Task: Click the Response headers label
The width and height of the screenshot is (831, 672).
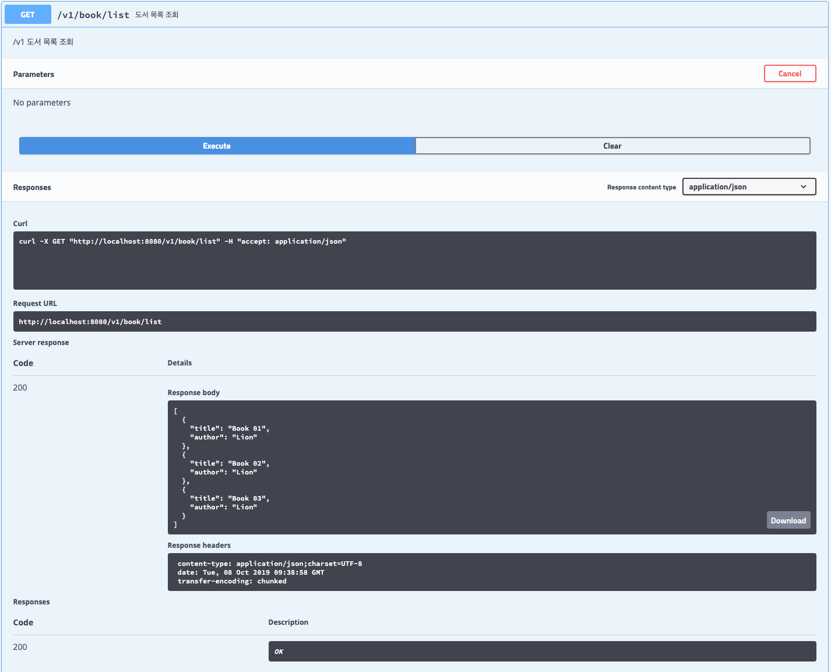Action: (199, 545)
